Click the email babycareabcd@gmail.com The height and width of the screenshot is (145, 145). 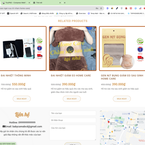pyautogui.click(x=27, y=126)
